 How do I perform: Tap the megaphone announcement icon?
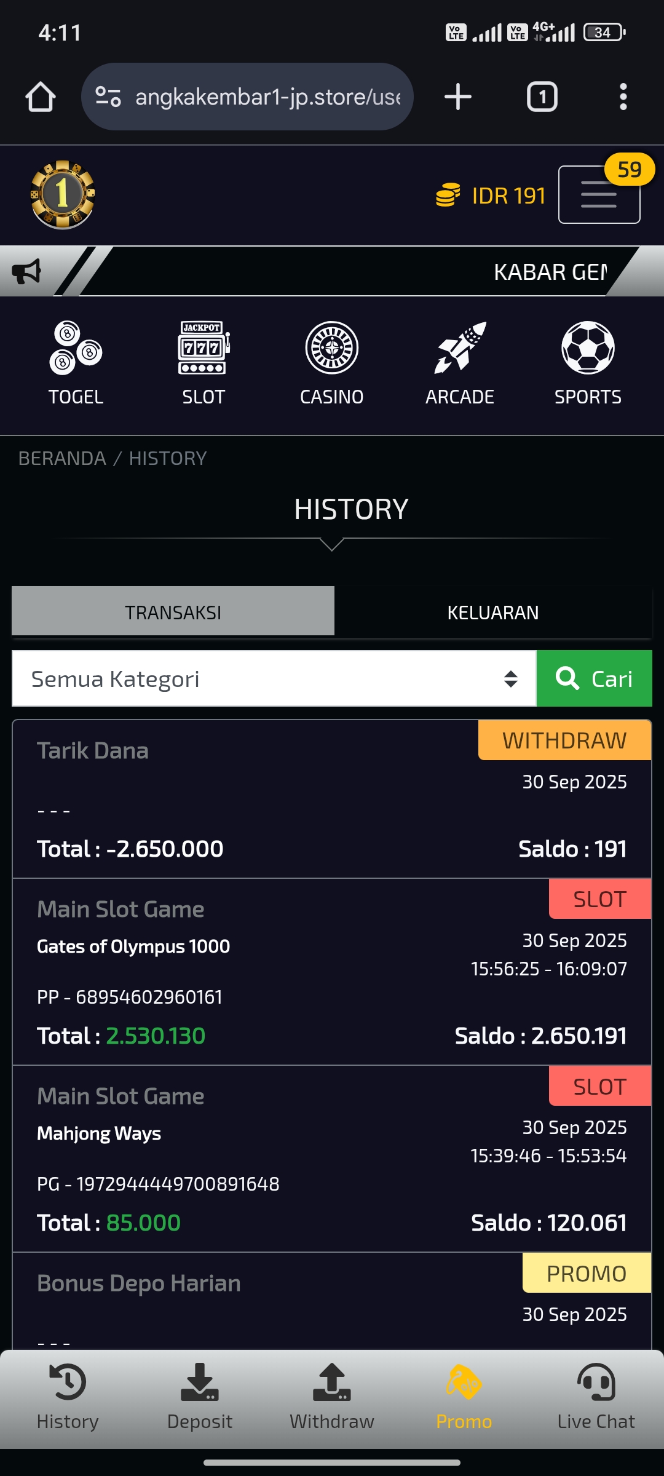[x=26, y=271]
